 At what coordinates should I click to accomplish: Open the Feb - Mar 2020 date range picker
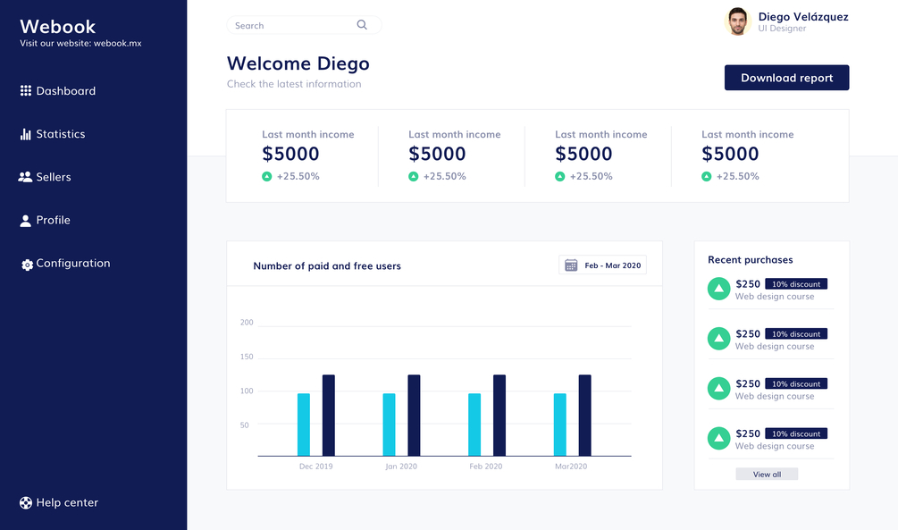[x=602, y=265]
